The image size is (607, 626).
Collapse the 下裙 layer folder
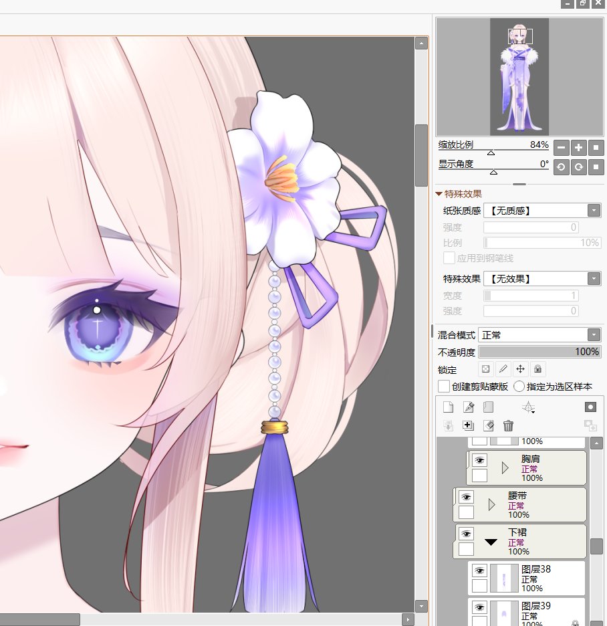click(x=491, y=542)
